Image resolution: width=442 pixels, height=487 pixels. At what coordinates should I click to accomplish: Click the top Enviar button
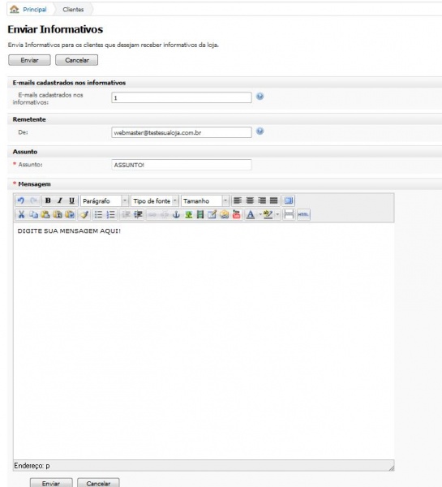pos(29,60)
